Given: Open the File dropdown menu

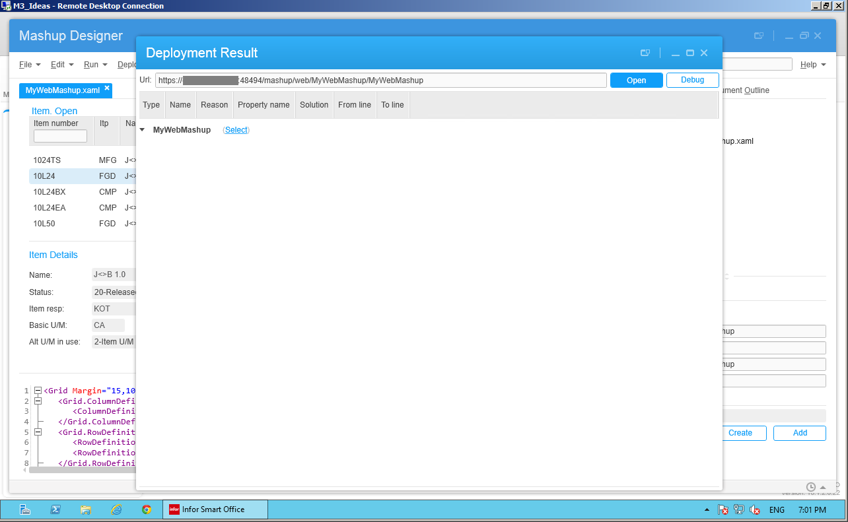Looking at the screenshot, I should pyautogui.click(x=30, y=65).
